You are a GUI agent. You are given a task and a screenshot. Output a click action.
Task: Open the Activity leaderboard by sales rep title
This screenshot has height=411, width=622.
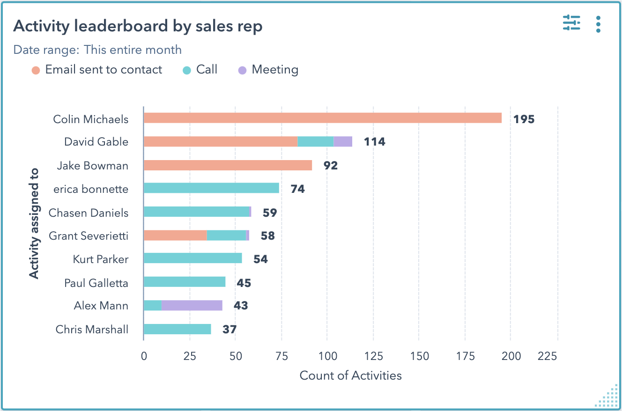point(138,26)
